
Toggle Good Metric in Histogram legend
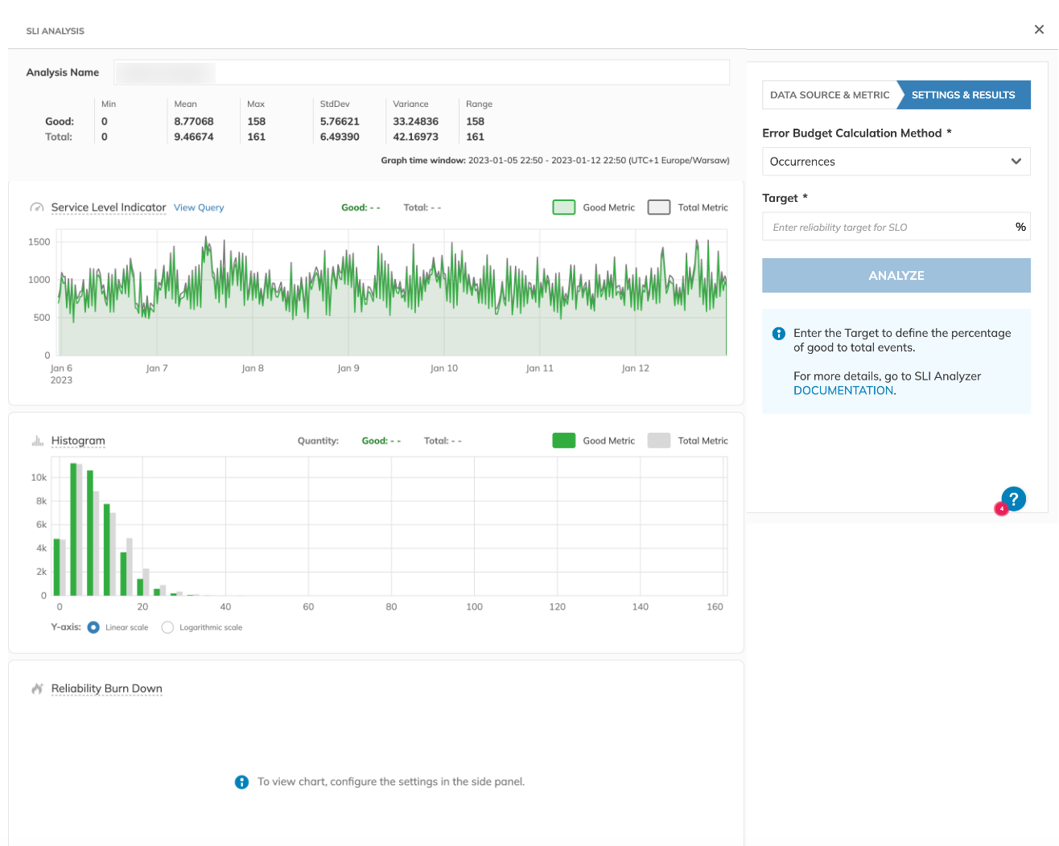594,441
